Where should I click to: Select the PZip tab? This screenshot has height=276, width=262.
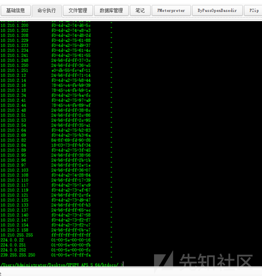click(253, 11)
